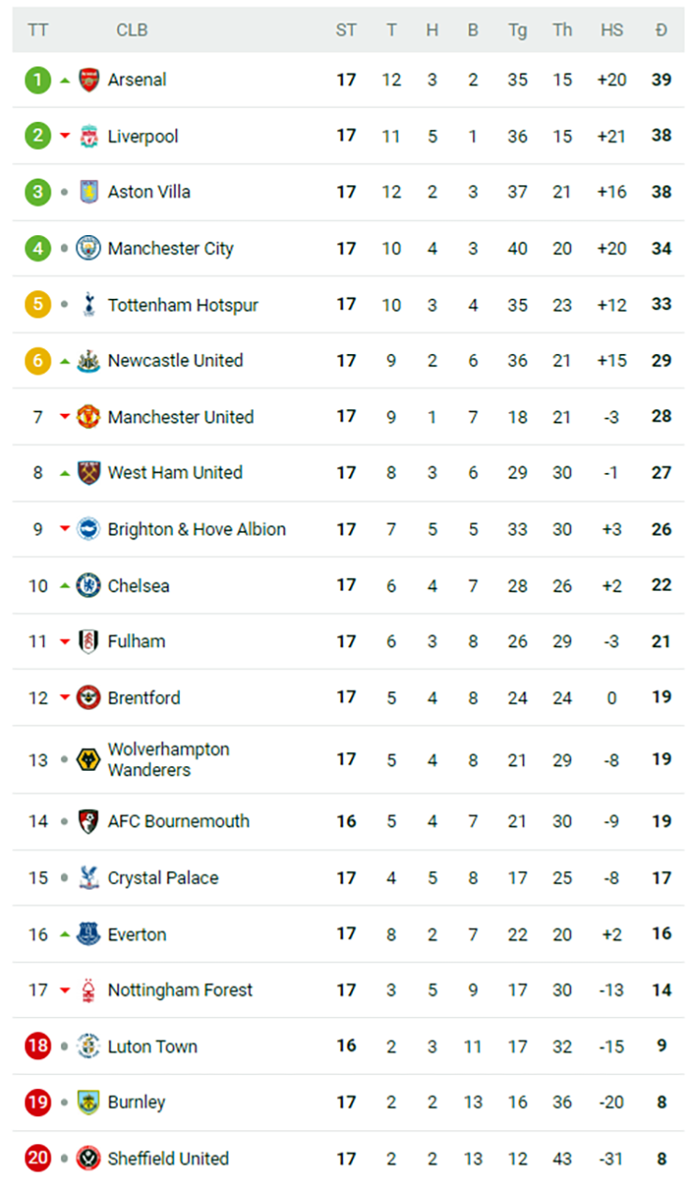Click the Newcastle United crest icon
The width and height of the screenshot is (693, 1194).
click(89, 361)
